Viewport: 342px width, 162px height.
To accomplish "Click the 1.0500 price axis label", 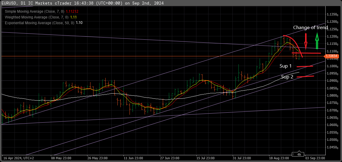I will coord(332,140).
